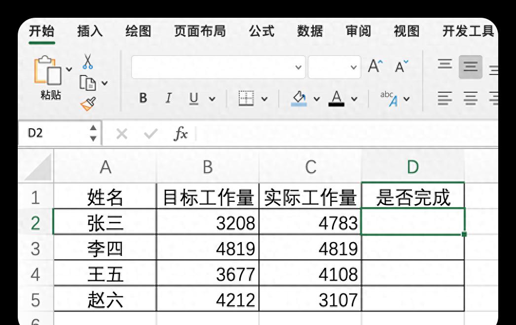Click the cell 李四

[x=105, y=248]
